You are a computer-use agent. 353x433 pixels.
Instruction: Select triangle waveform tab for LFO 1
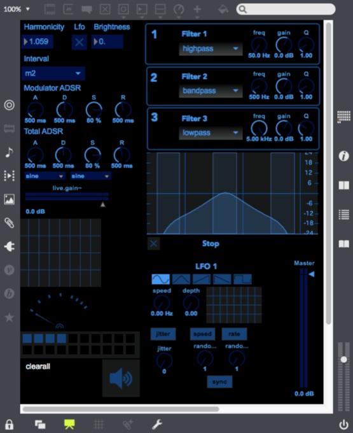point(181,279)
